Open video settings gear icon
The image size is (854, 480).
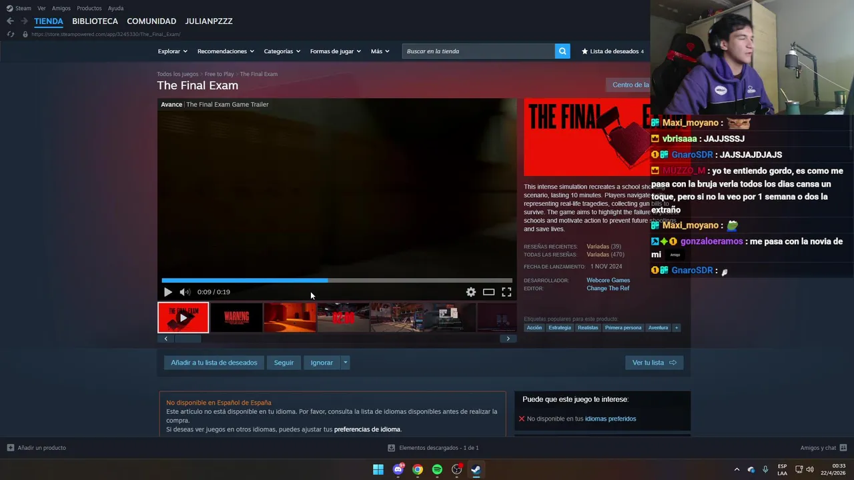point(471,292)
